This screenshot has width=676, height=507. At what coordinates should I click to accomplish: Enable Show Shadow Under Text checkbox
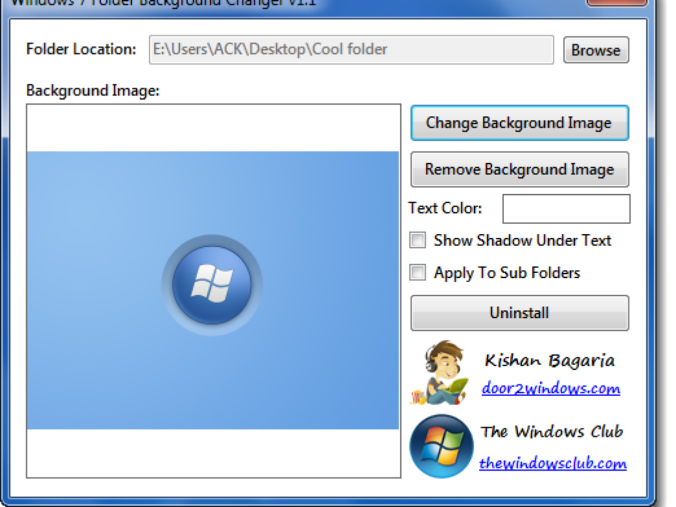click(x=417, y=241)
